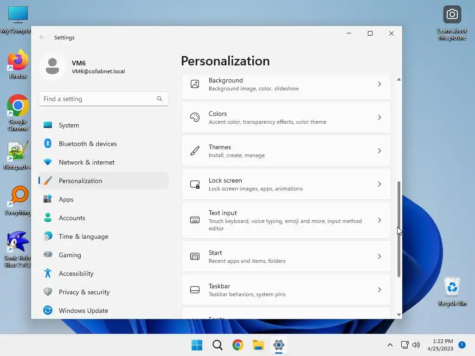Select the Google Chrome desktop shortcut
Image resolution: width=475 pixels, height=356 pixels.
18,113
